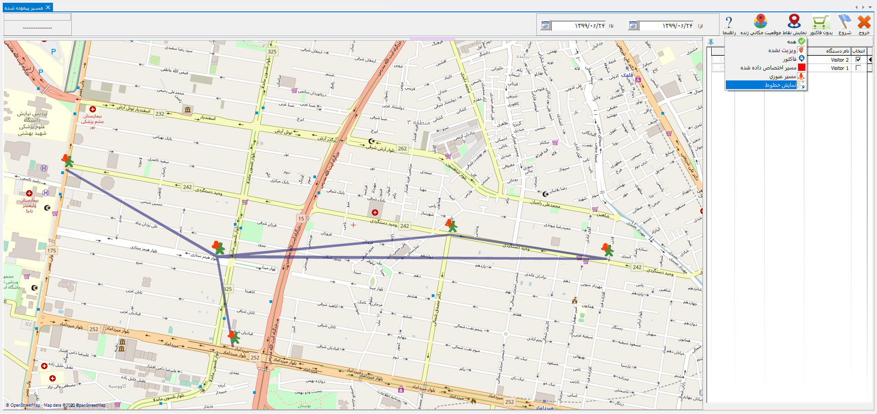
Task: Click the pushpin icon on the side panel
Action: pyautogui.click(x=711, y=42)
